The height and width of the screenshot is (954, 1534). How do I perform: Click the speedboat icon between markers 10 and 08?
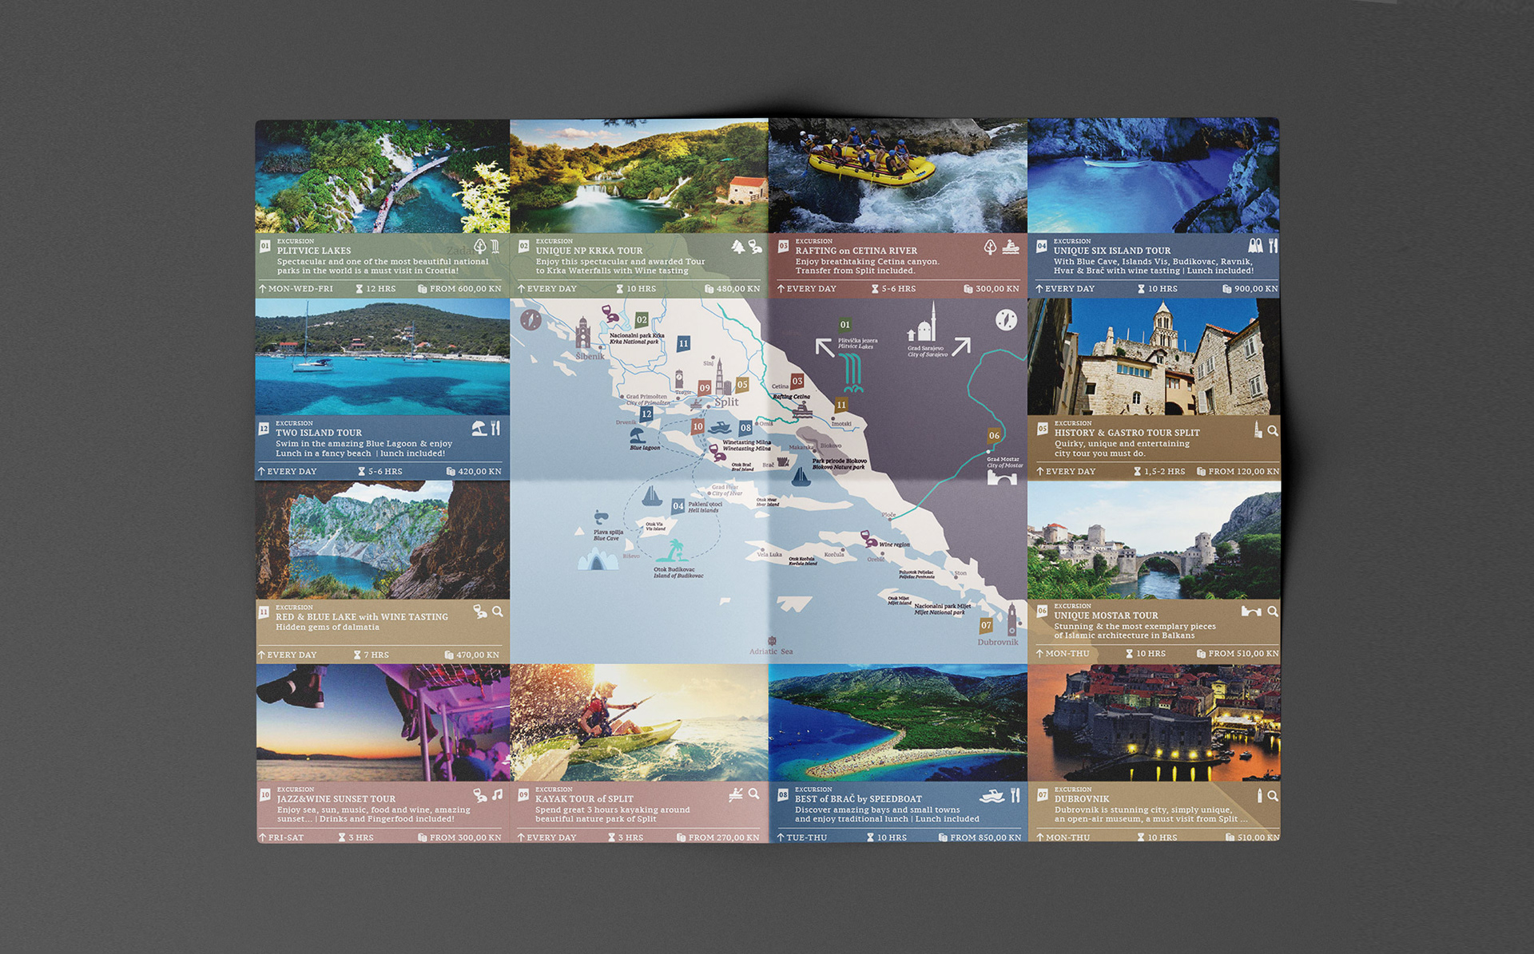(721, 427)
